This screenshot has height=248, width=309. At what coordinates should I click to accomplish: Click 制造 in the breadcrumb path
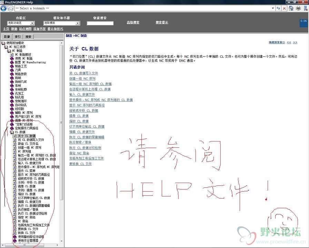pos(69,36)
